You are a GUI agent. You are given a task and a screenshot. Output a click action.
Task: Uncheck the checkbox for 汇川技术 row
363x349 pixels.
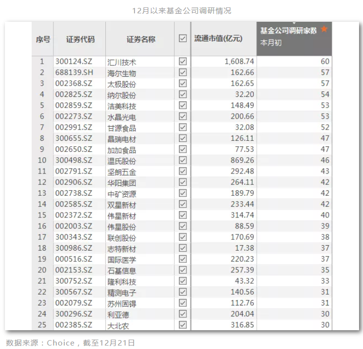(x=182, y=61)
